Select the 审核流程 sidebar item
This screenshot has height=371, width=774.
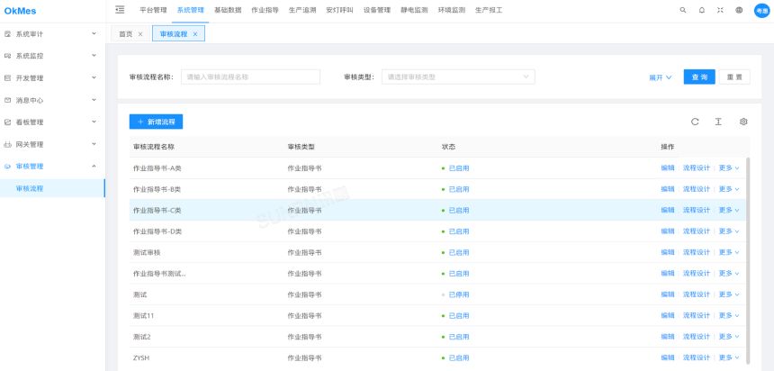pyautogui.click(x=52, y=188)
